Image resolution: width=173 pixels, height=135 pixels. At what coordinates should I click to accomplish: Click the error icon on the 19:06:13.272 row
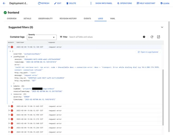12,119
